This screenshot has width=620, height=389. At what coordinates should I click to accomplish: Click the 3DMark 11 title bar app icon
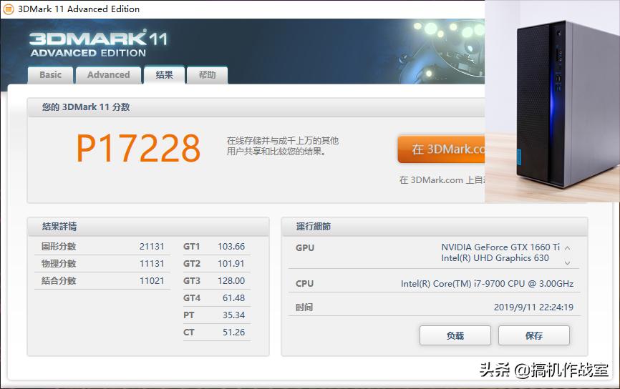[9, 9]
